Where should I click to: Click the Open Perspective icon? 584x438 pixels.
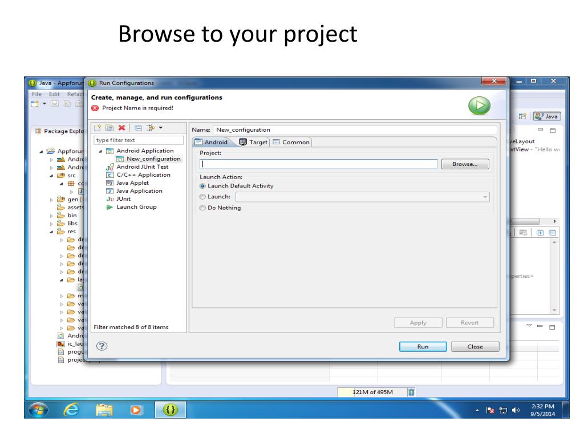pos(522,116)
